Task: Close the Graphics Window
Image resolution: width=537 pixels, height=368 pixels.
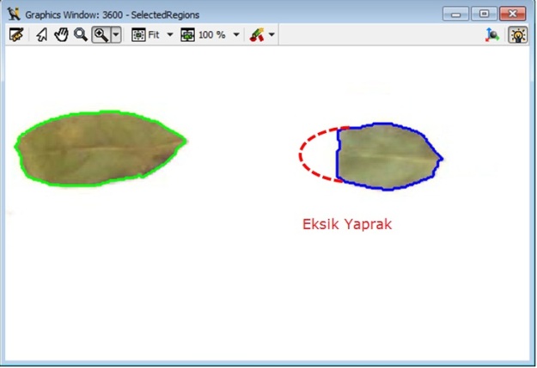Action: (512, 14)
